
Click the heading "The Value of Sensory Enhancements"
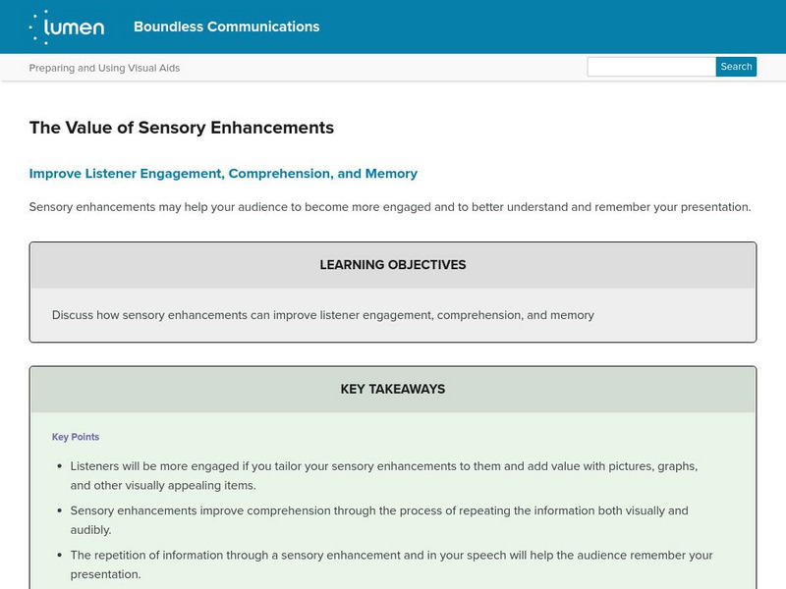182,128
